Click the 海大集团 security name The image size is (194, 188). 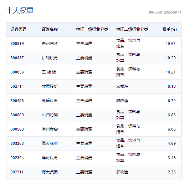click(50, 172)
